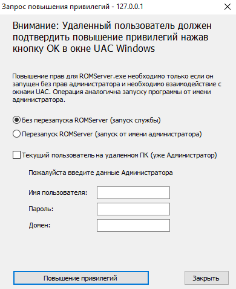
Task: Click the '(запуск от имени администратора)' label text
Action: pos(148,134)
